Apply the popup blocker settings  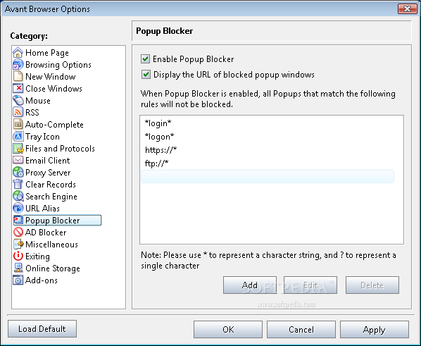click(375, 329)
